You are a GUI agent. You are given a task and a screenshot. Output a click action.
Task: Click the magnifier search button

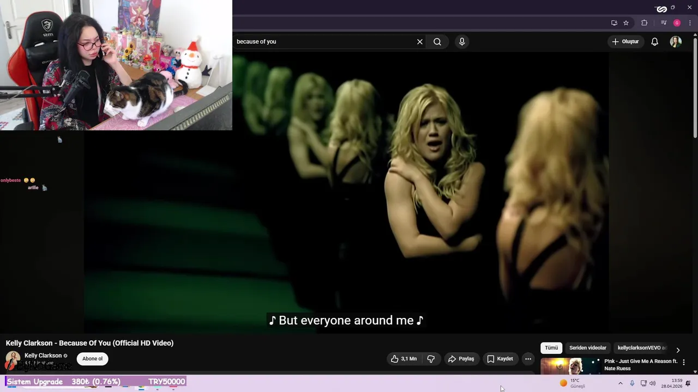point(437,41)
